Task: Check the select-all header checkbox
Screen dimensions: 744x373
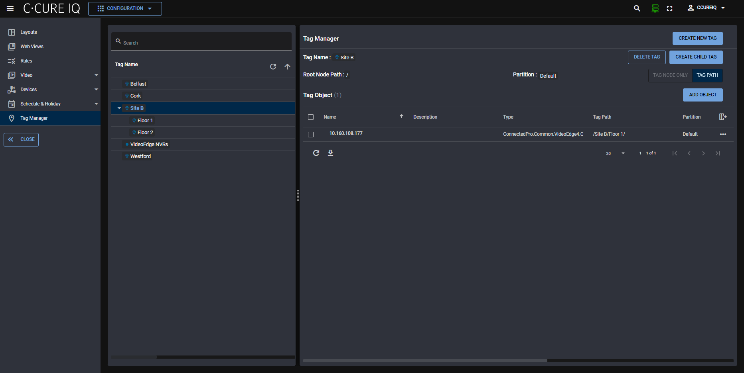Action: pos(311,117)
